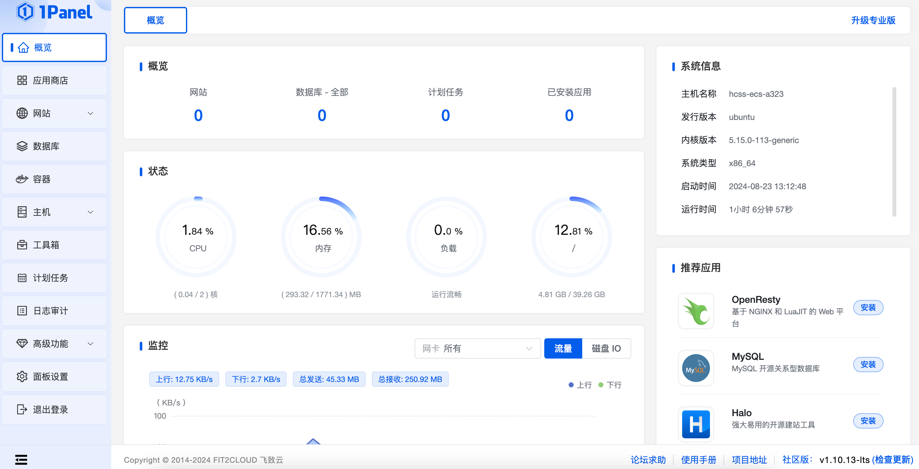Switch monitor to 流量 traffic view
The image size is (919, 469).
[x=563, y=348]
